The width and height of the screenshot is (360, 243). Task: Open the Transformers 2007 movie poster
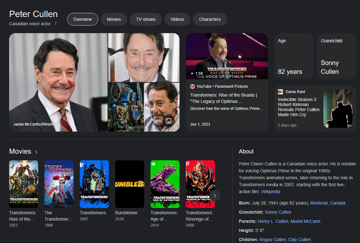coord(94,184)
